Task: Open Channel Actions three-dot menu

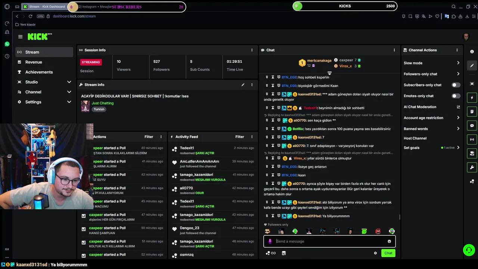Action: pos(457,50)
